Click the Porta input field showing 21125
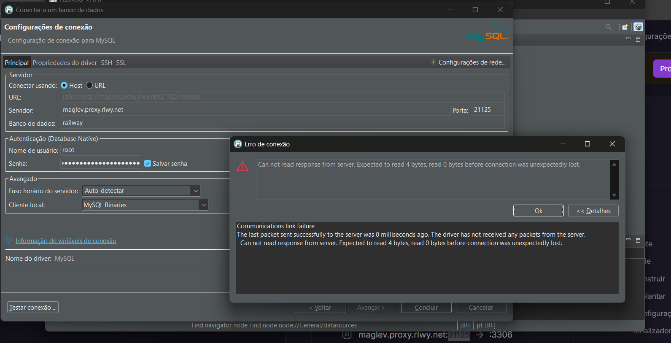This screenshot has width=671, height=343. pyautogui.click(x=488, y=110)
